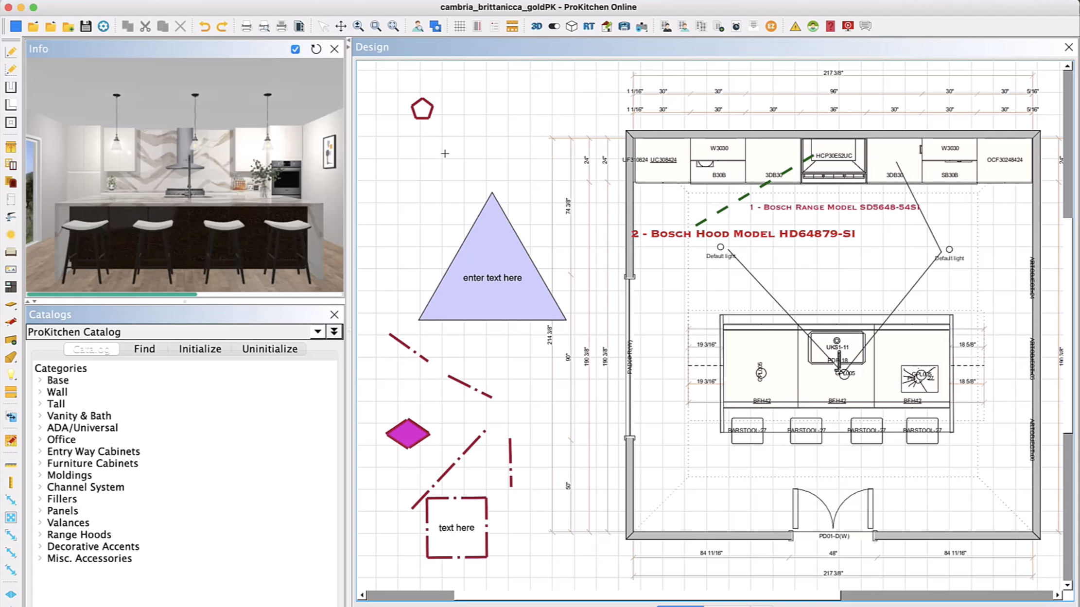Viewport: 1080px width, 607px height.
Task: Click the RT real-time render icon
Action: click(589, 26)
